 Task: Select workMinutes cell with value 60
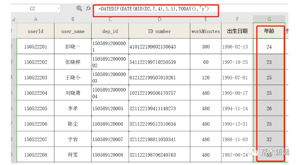[x=206, y=62]
